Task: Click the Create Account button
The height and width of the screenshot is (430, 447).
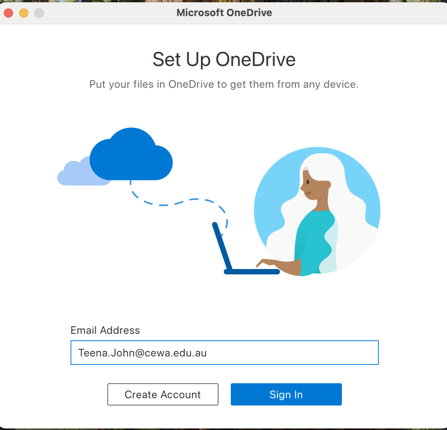Action: (163, 394)
